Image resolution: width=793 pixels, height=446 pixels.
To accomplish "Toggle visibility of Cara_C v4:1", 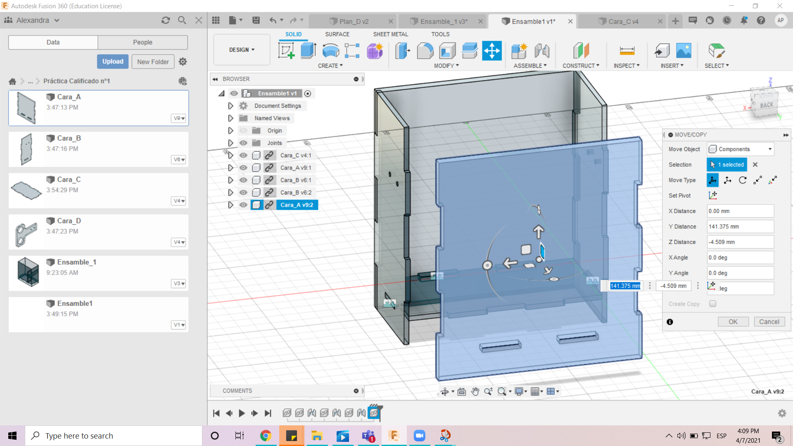I will (x=243, y=155).
